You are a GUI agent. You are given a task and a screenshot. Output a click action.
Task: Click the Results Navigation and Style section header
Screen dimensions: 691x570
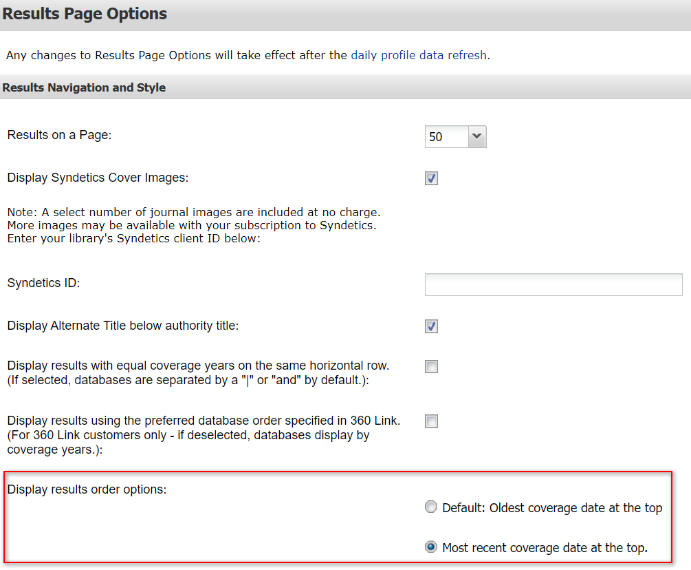[84, 87]
